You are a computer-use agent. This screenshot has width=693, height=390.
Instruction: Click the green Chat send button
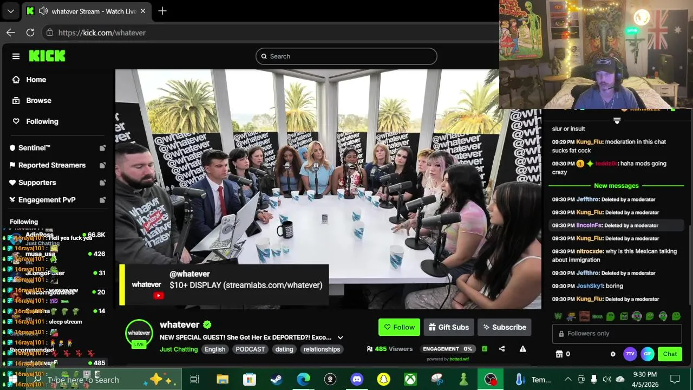pyautogui.click(x=670, y=354)
